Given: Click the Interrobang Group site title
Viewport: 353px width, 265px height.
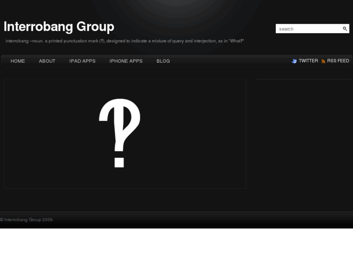Looking at the screenshot, I should tap(59, 27).
